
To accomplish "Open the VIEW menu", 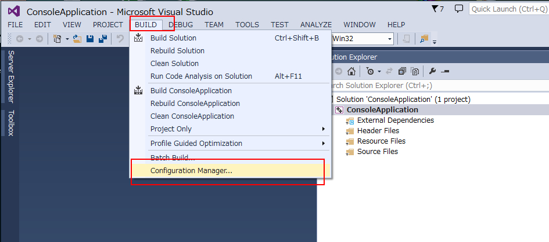I will 72,25.
